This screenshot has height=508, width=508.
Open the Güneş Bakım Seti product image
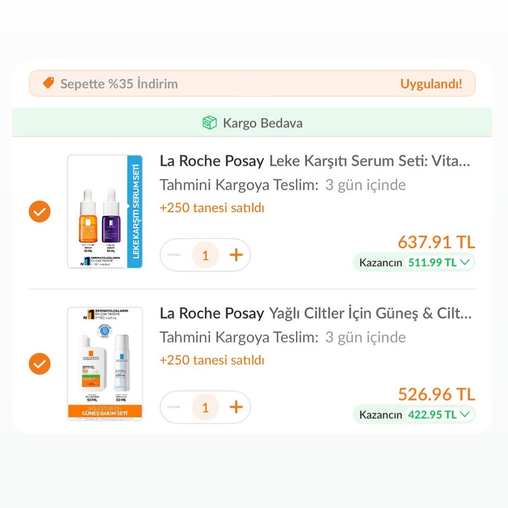coord(104,364)
